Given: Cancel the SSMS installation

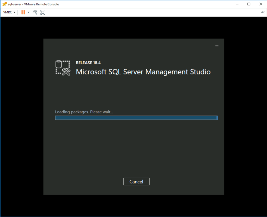Looking at the screenshot, I should pos(136,181).
